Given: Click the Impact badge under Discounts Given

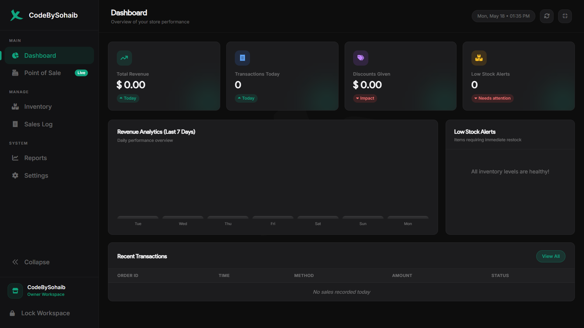Looking at the screenshot, I should (365, 98).
